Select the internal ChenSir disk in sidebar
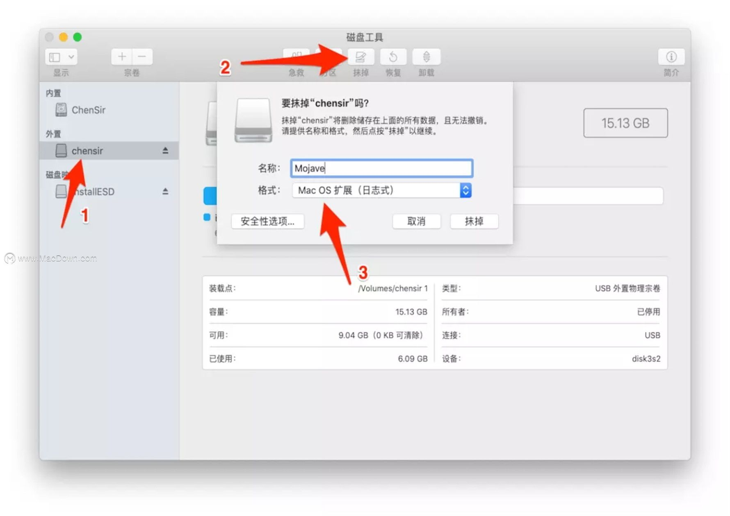The height and width of the screenshot is (516, 730). [109, 110]
